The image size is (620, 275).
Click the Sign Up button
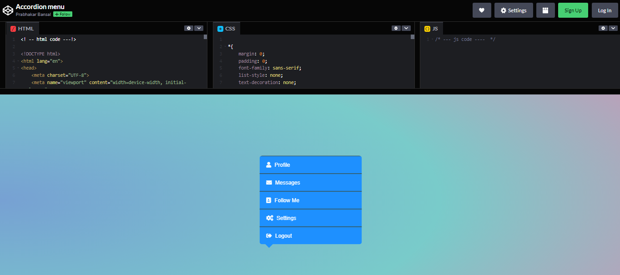pos(573,10)
